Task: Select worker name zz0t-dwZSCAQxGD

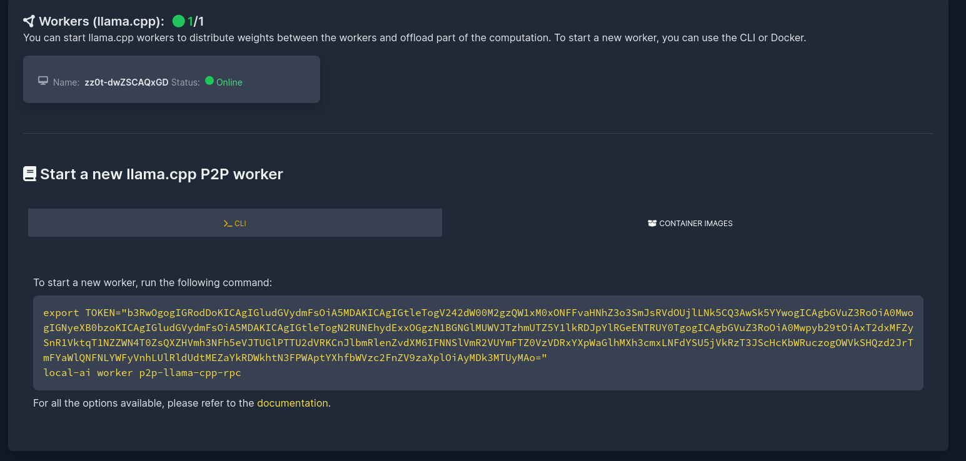Action: tap(126, 82)
